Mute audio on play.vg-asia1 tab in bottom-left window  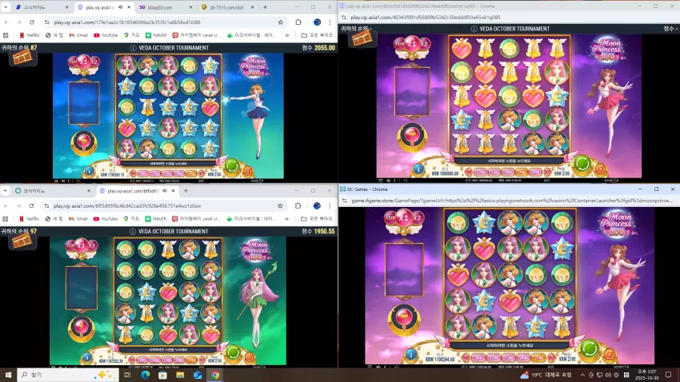165,190
